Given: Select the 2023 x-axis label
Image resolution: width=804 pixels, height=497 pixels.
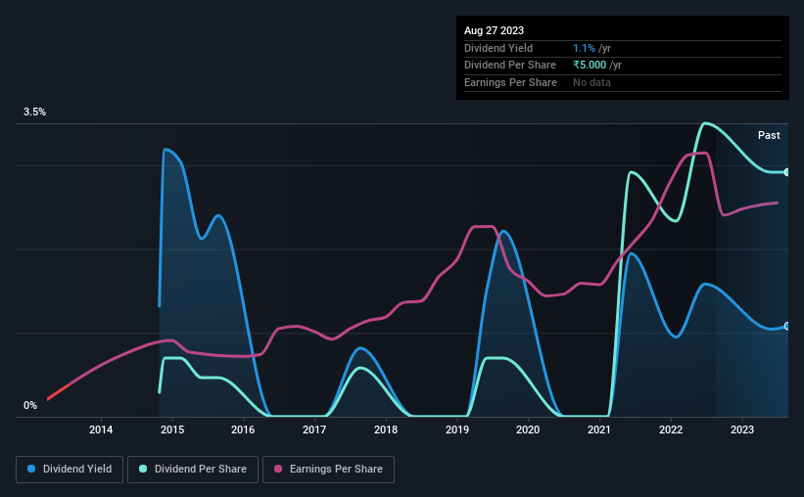Looking at the screenshot, I should (x=742, y=429).
